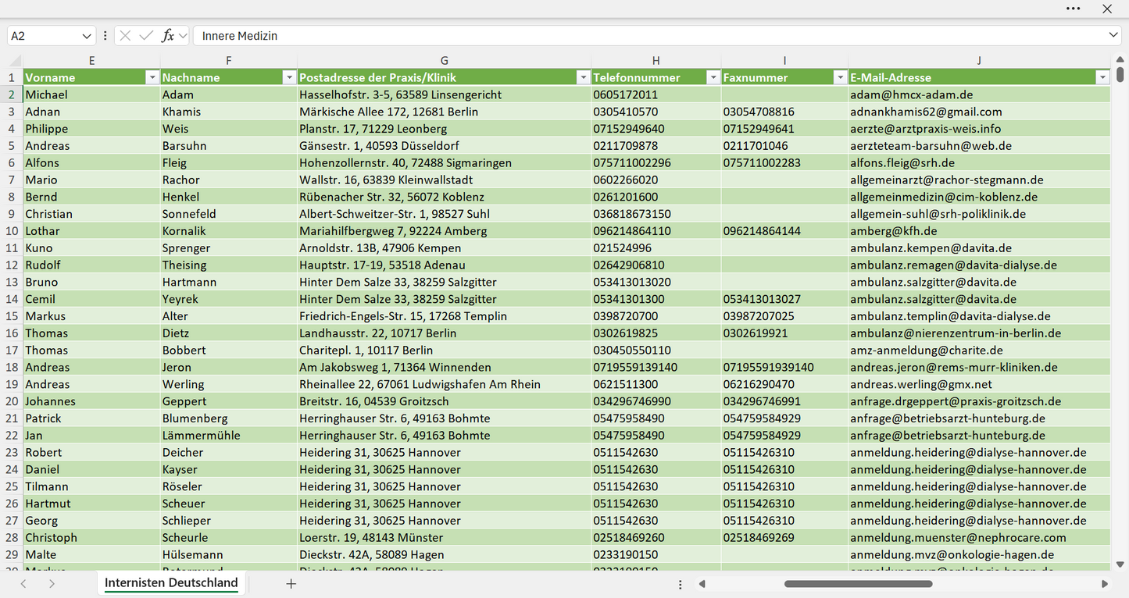Add a new sheet with plus icon

(x=291, y=583)
